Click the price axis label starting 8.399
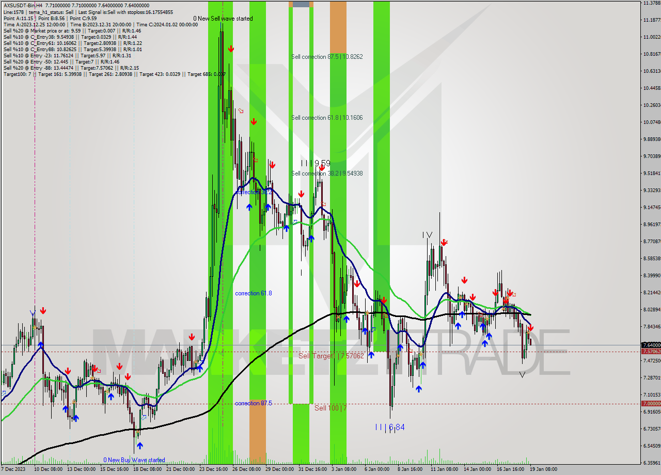The height and width of the screenshot is (475, 661). coord(652,276)
